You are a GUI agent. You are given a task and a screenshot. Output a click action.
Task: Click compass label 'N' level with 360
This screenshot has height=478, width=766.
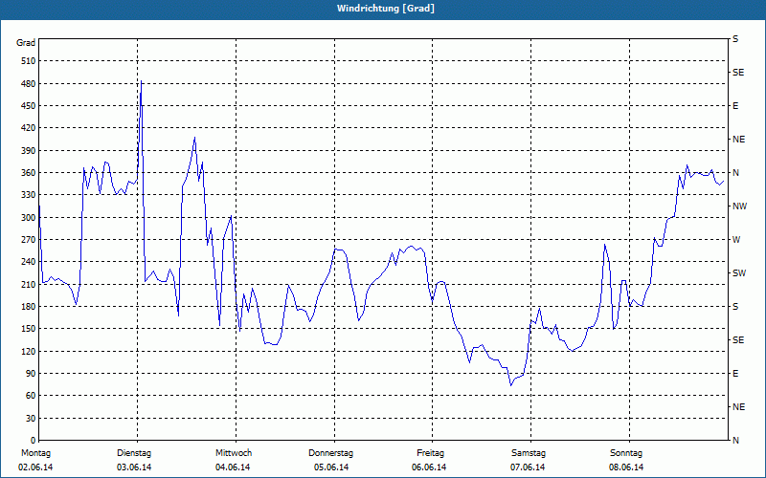click(735, 173)
